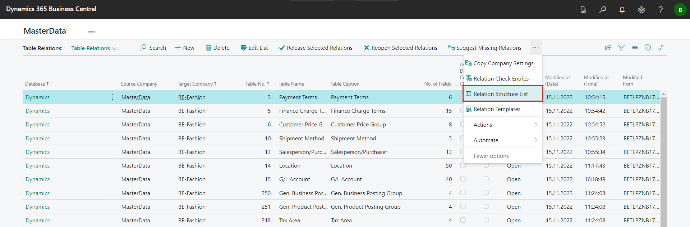Click Reopen Selected Relations
Viewport: 690px width, 227px height.
pyautogui.click(x=400, y=48)
